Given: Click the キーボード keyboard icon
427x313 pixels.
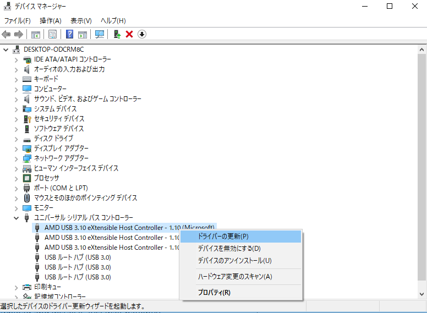Looking at the screenshot, I should click(x=27, y=79).
